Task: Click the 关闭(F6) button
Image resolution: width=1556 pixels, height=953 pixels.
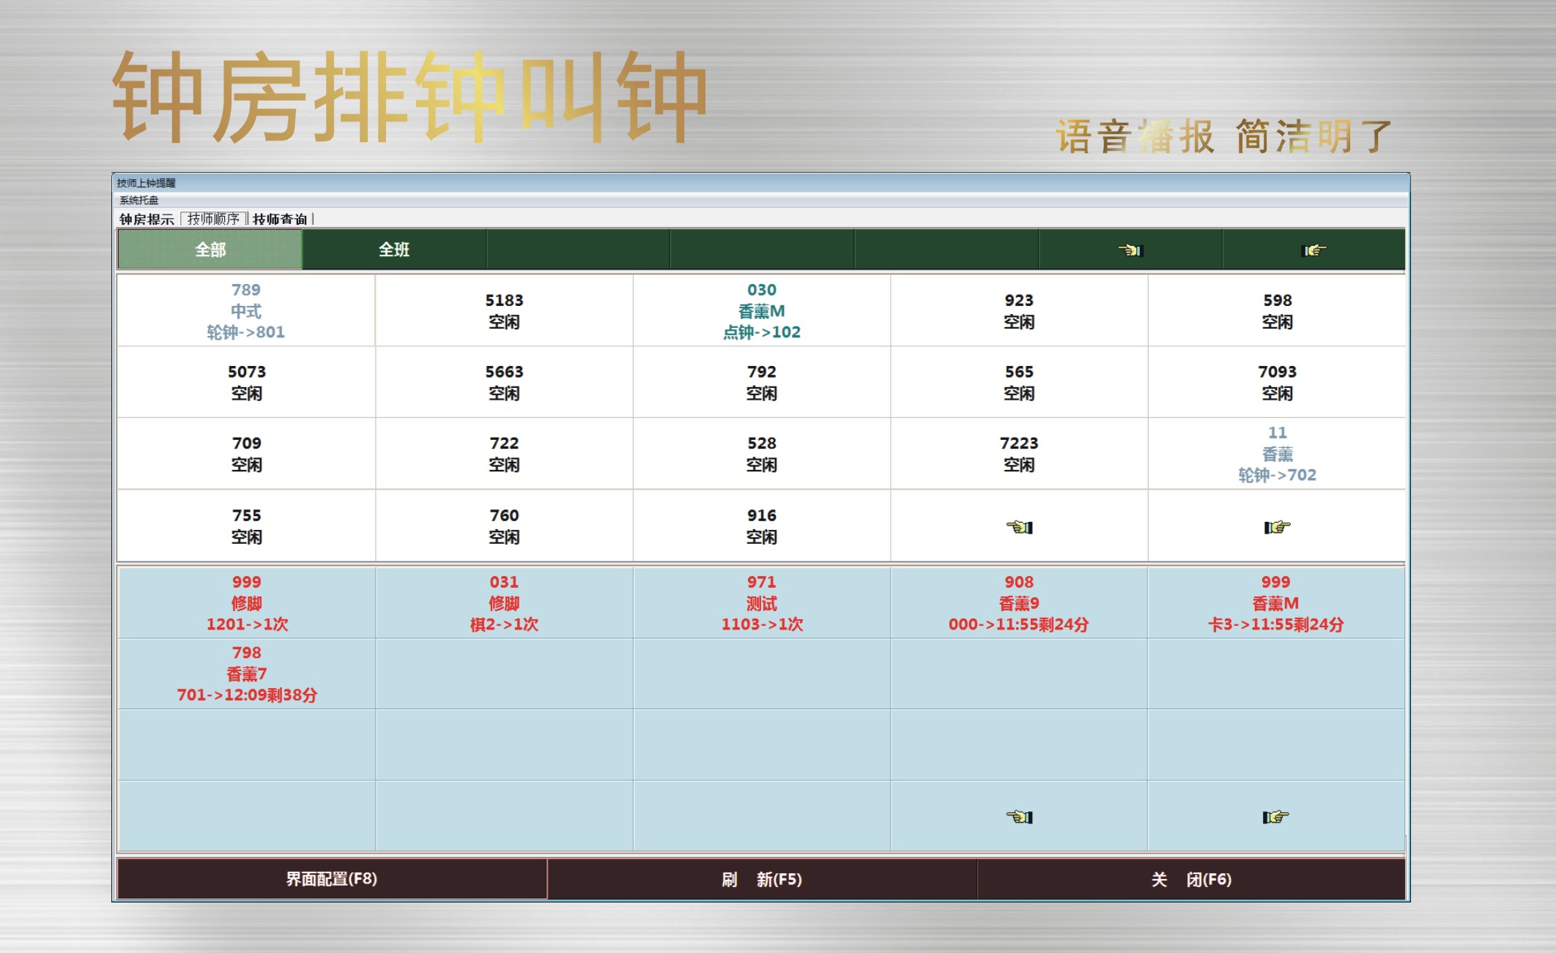Action: (x=1191, y=878)
